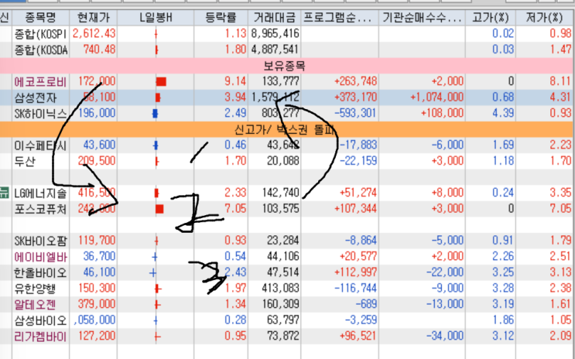The image size is (575, 359).
Task: Select stock name 포스코퓨처
Action: click(x=40, y=210)
